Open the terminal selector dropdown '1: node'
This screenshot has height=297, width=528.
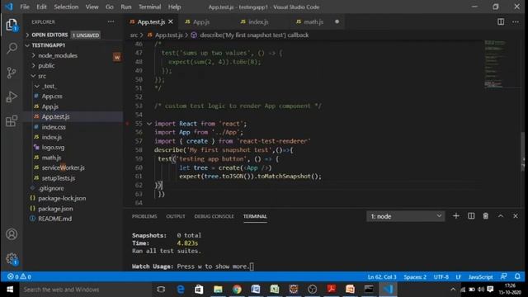[405, 216]
